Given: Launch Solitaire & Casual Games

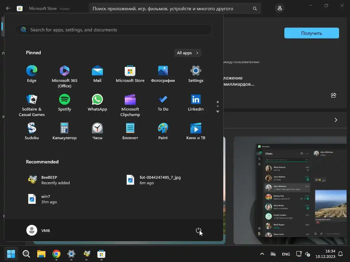Looking at the screenshot, I should [x=32, y=105].
